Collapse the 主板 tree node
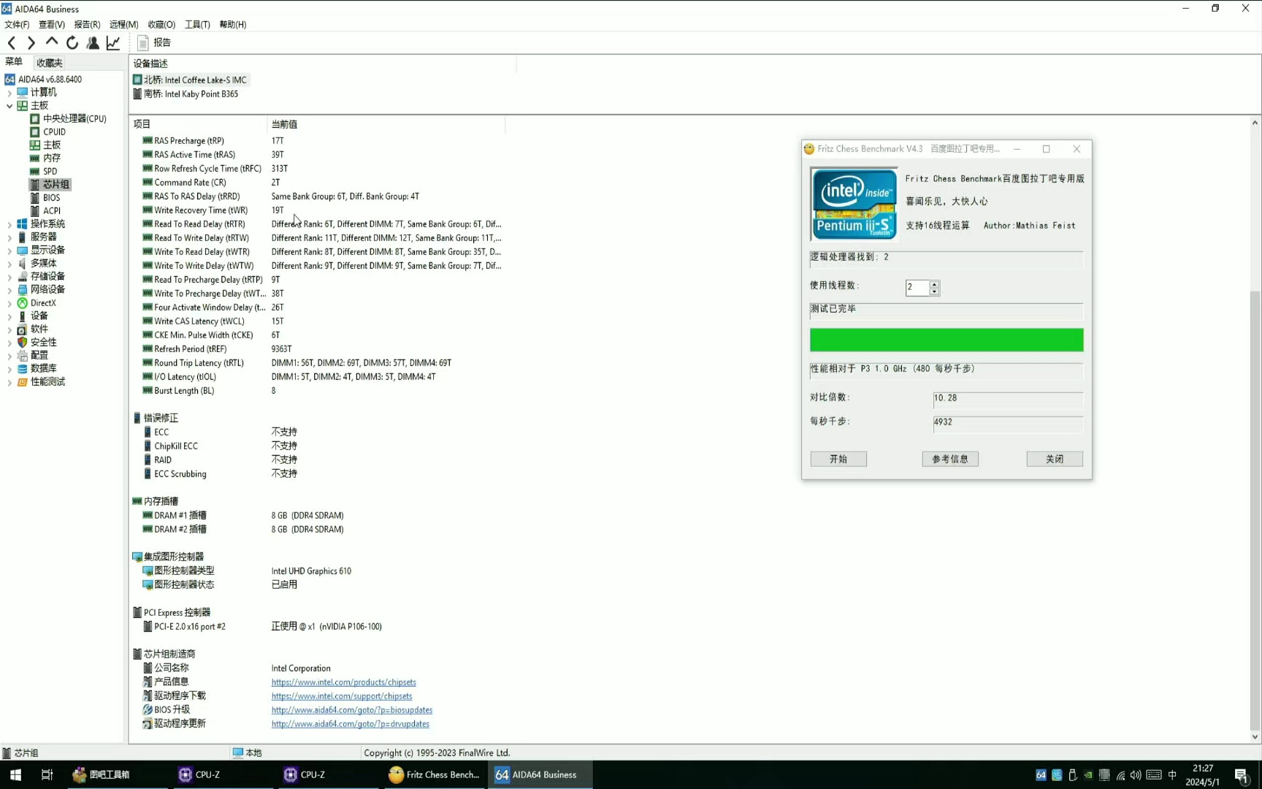 pos(9,106)
